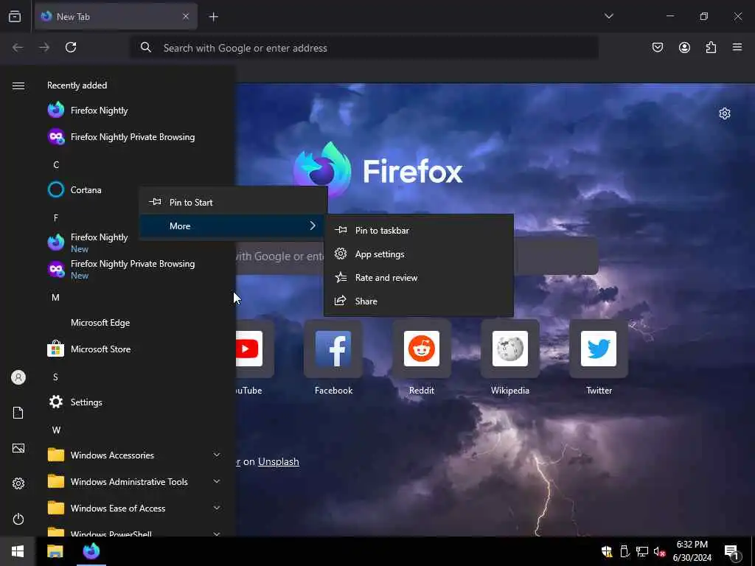Focus the Search with Google address bar
The image size is (755, 566).
coord(364,48)
